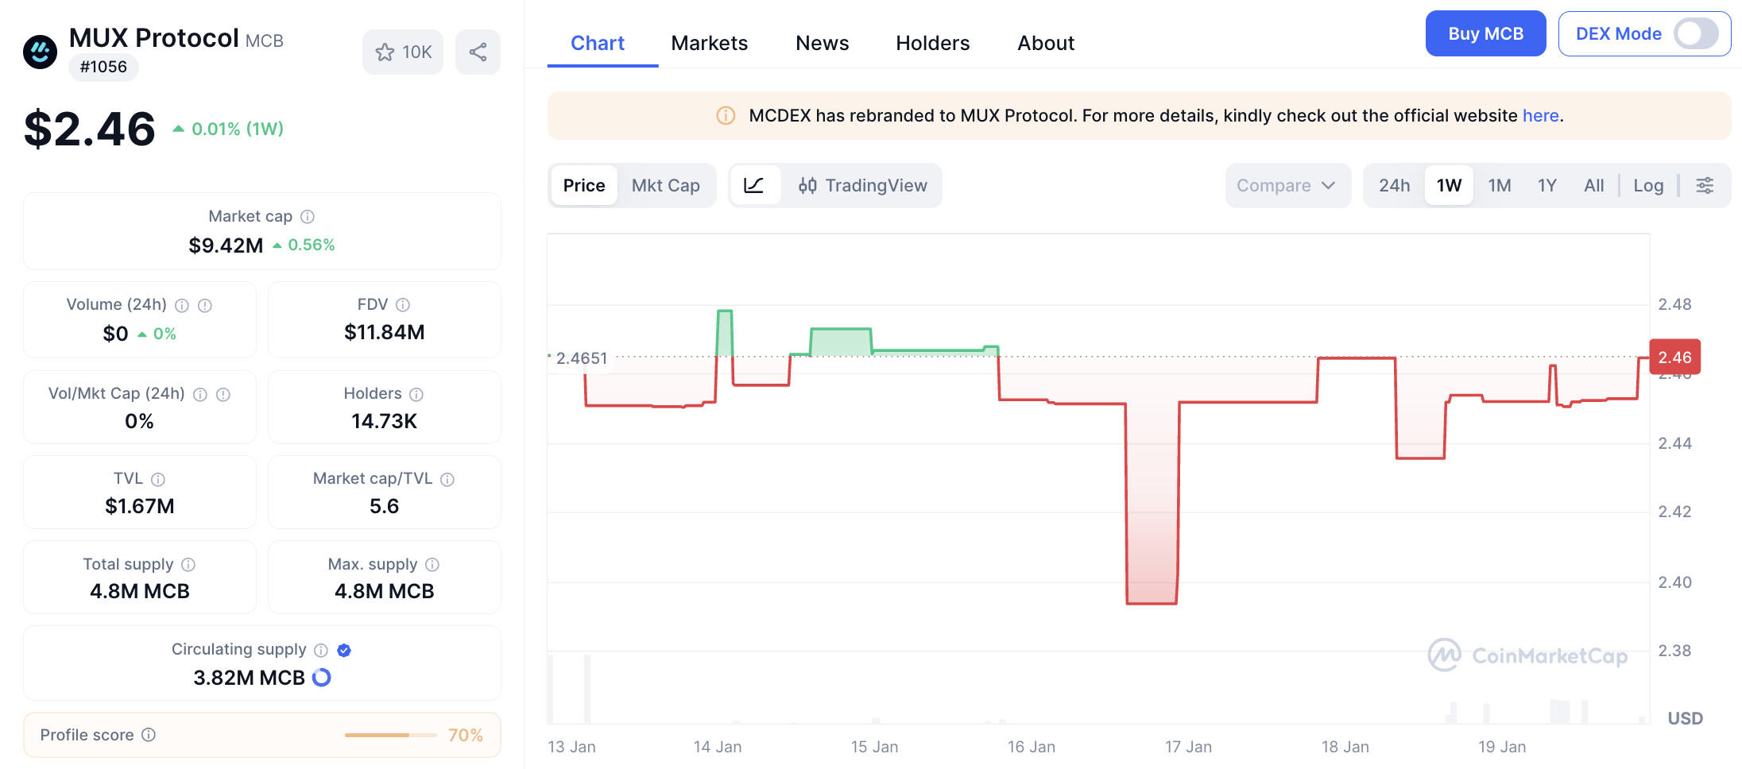Open chart settings sliders icon
Image resolution: width=1742 pixels, height=769 pixels.
click(1705, 185)
